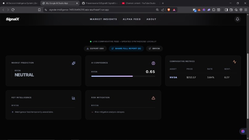Screen dimensions: 249x140
Task: Click Share Full Report (X) button
Action: point(126,49)
